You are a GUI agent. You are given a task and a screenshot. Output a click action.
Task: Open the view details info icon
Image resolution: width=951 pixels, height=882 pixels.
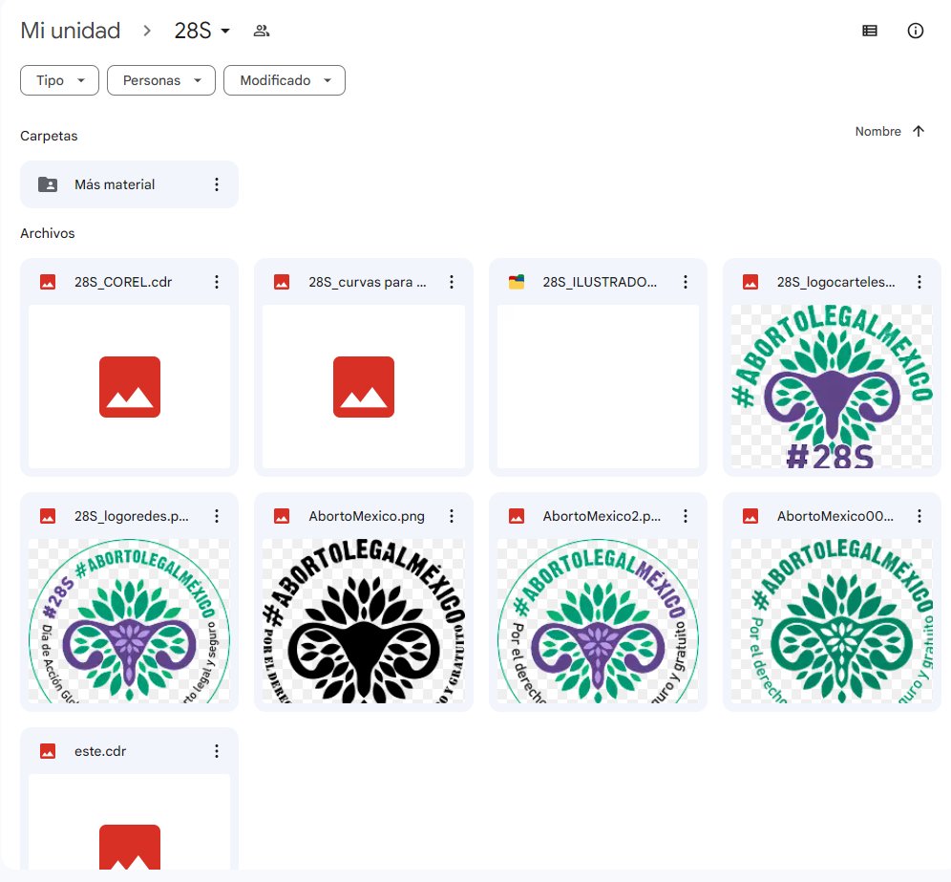tap(915, 31)
